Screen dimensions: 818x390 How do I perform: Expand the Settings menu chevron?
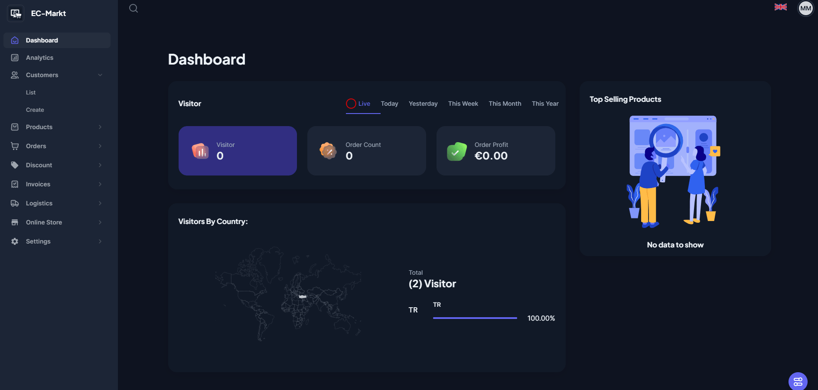click(x=100, y=241)
